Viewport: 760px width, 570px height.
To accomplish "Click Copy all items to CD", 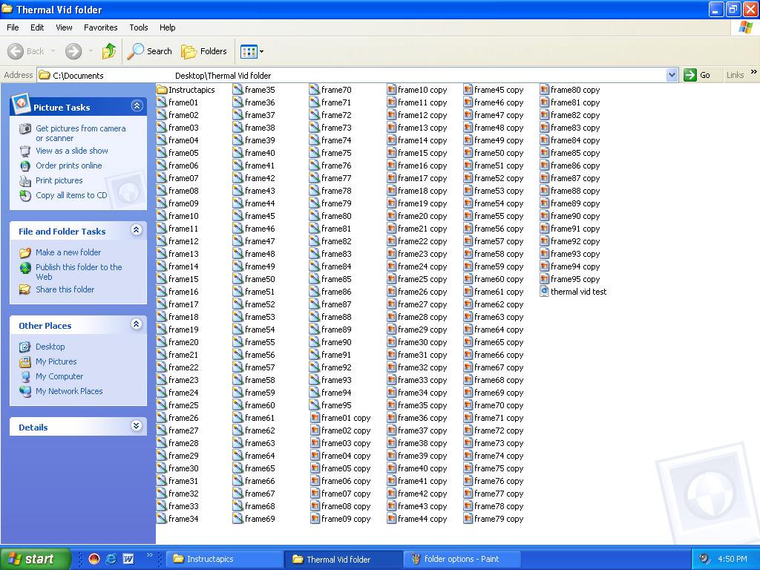I will click(x=71, y=195).
